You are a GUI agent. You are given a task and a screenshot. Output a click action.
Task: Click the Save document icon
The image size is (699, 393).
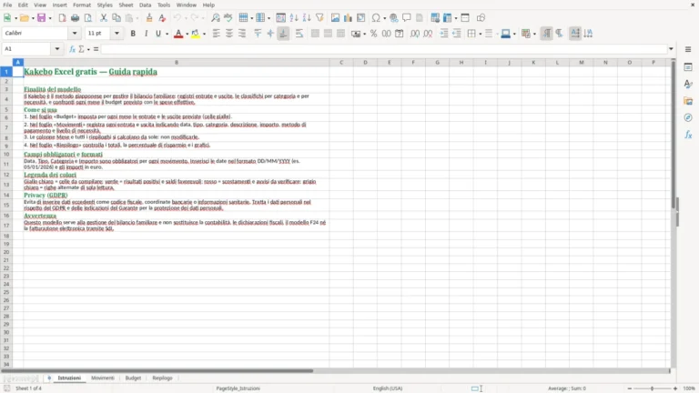[x=42, y=18]
